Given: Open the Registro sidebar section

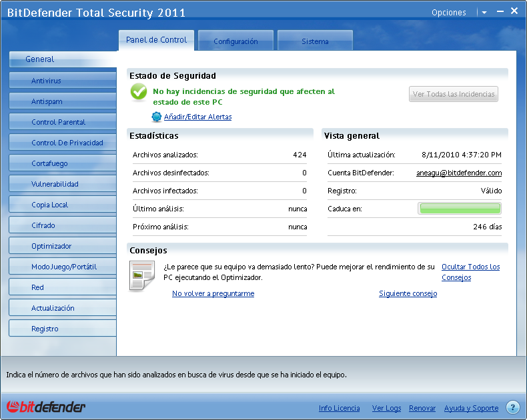Looking at the screenshot, I should pyautogui.click(x=63, y=329).
